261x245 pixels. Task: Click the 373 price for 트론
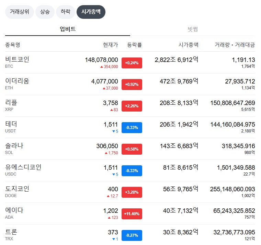(x=113, y=232)
